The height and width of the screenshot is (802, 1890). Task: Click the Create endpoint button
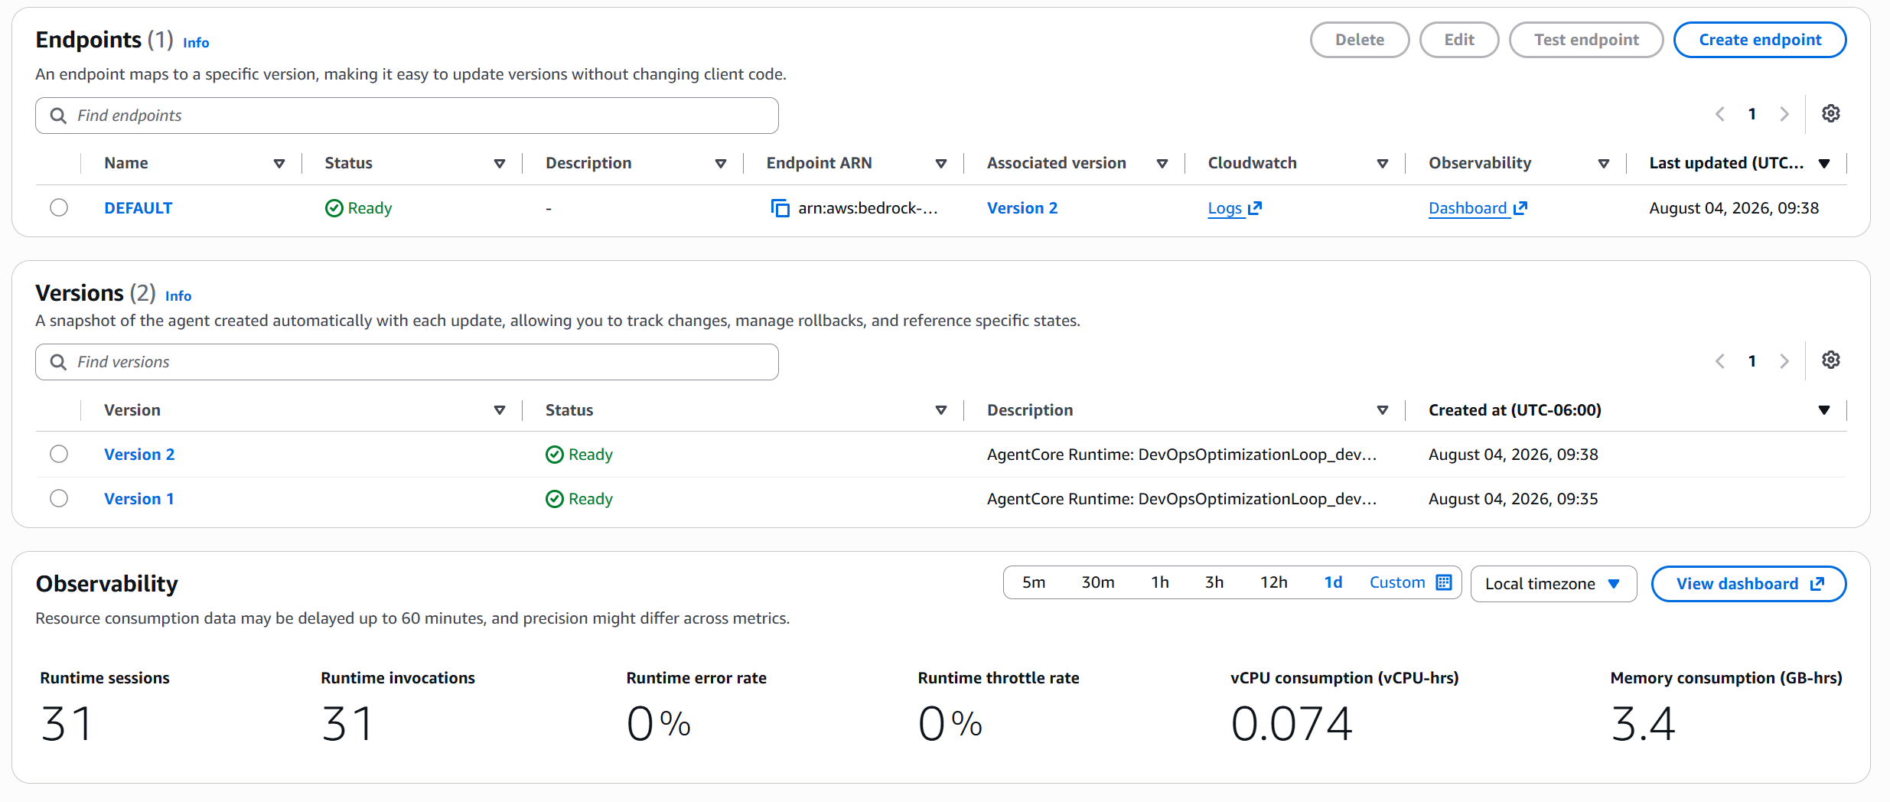[1760, 40]
